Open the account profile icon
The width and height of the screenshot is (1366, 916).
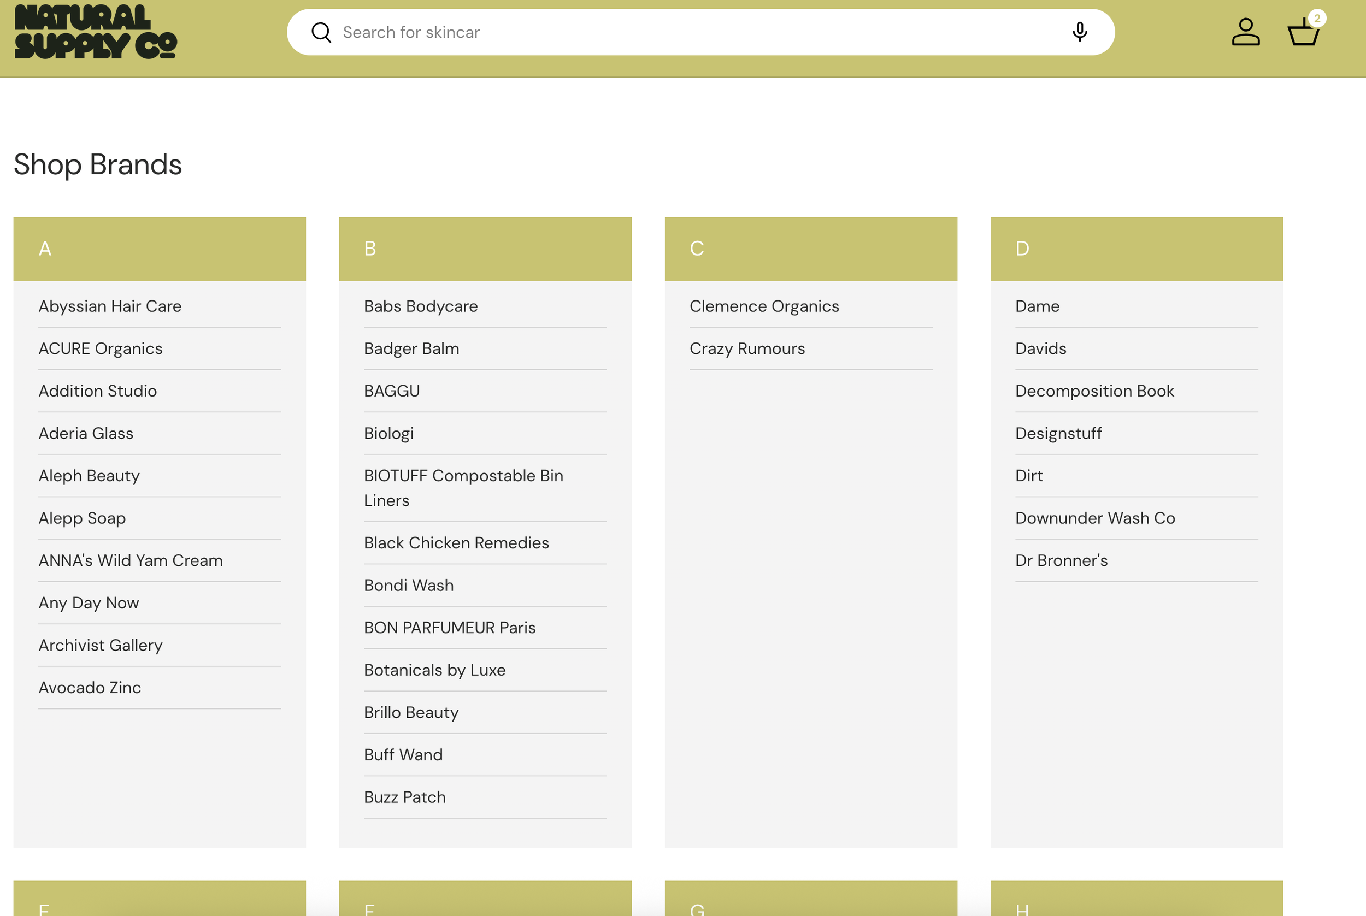point(1246,32)
